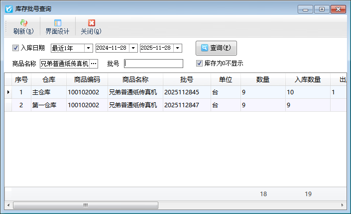Click the red 关闭 close toolbar icon
This screenshot has width=351, height=214.
click(91, 23)
